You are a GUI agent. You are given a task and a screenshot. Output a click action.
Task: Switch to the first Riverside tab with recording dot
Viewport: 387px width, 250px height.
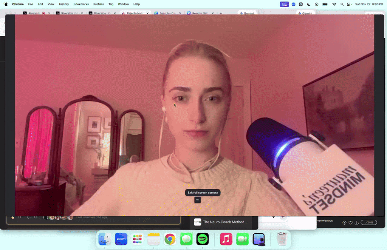(x=34, y=13)
